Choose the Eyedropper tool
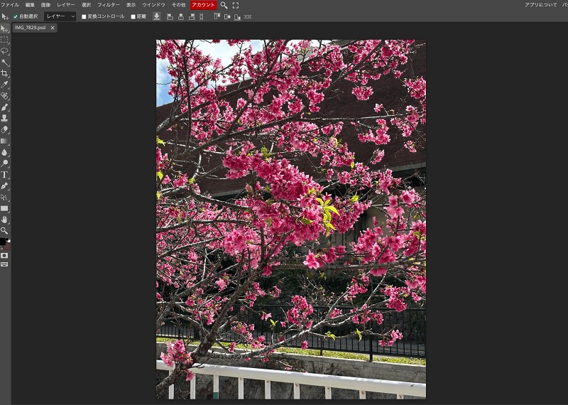 (x=4, y=85)
